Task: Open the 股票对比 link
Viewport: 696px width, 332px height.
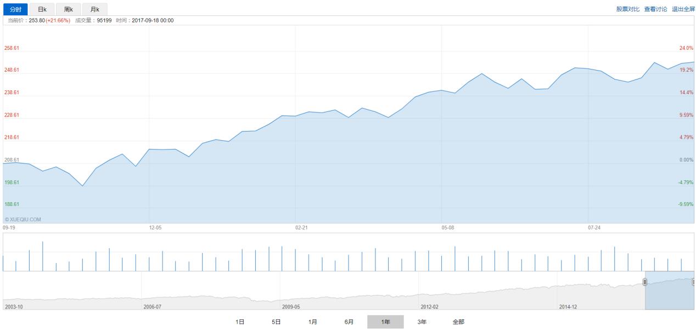Action: [x=627, y=9]
